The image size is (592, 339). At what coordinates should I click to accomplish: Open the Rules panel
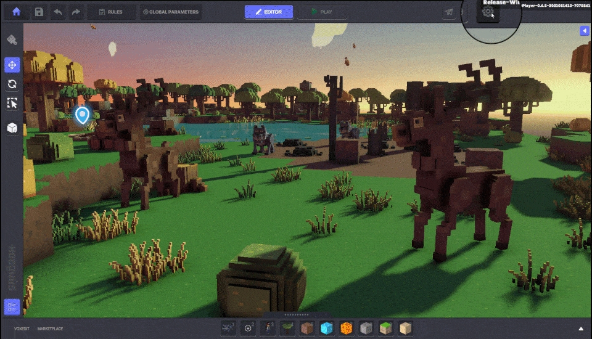[110, 12]
